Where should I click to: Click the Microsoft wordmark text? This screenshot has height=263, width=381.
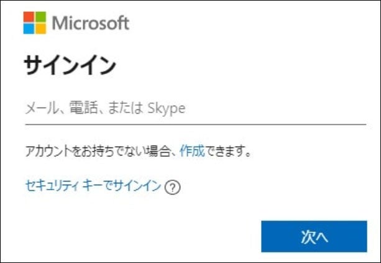pyautogui.click(x=91, y=23)
